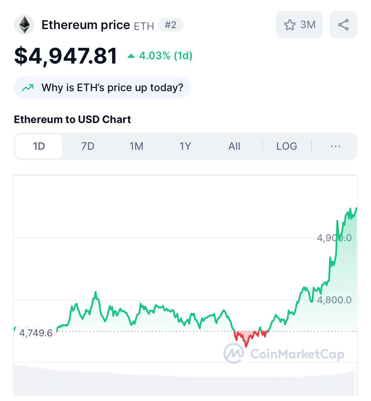The width and height of the screenshot is (371, 401).
Task: Click the ETH ticker symbol label
Action: 144,26
